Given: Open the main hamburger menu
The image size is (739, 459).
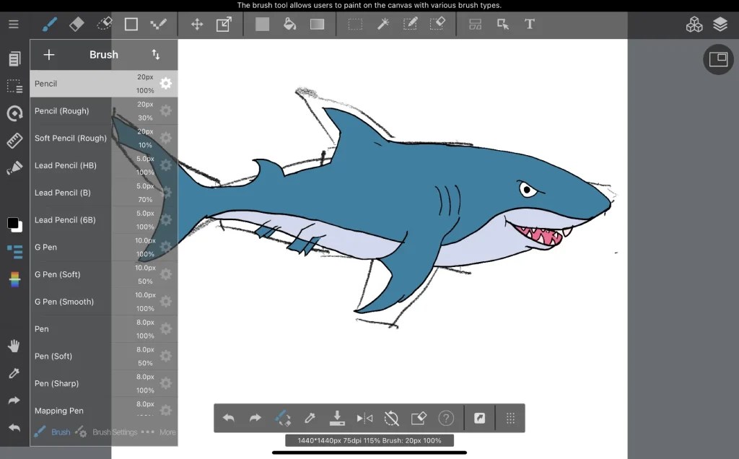Looking at the screenshot, I should pyautogui.click(x=13, y=23).
